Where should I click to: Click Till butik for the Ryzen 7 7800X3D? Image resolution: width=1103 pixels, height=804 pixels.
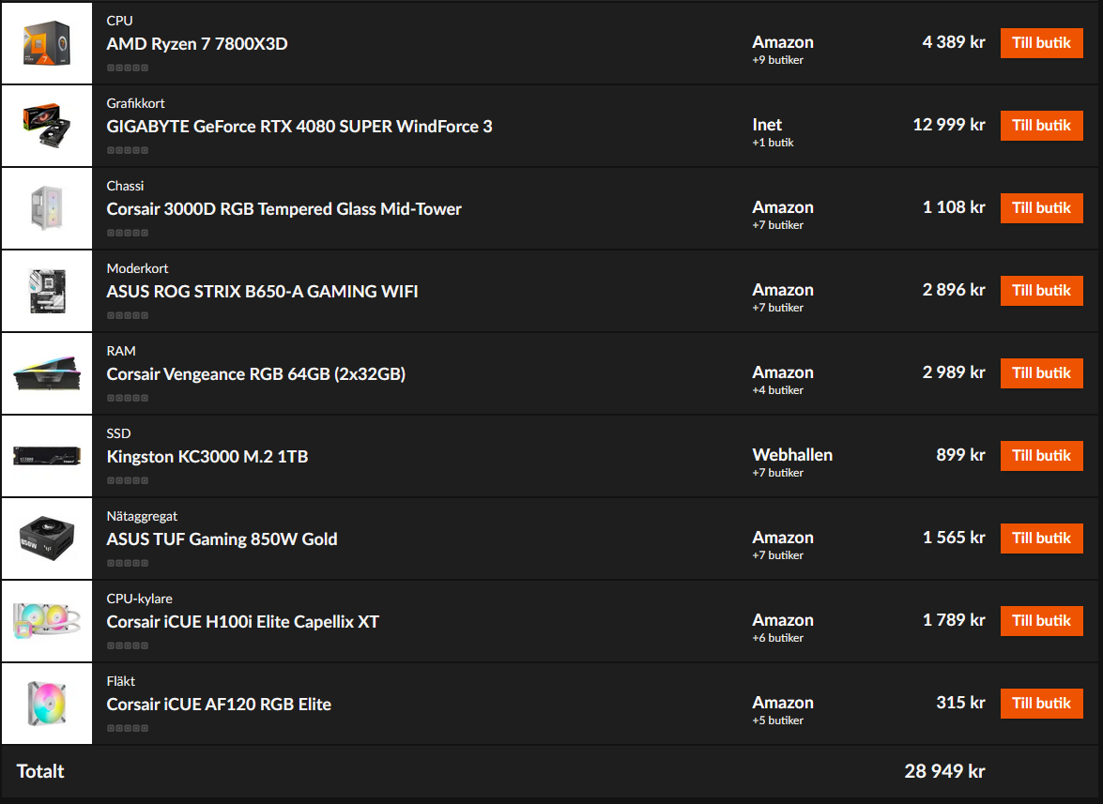pyautogui.click(x=1041, y=43)
